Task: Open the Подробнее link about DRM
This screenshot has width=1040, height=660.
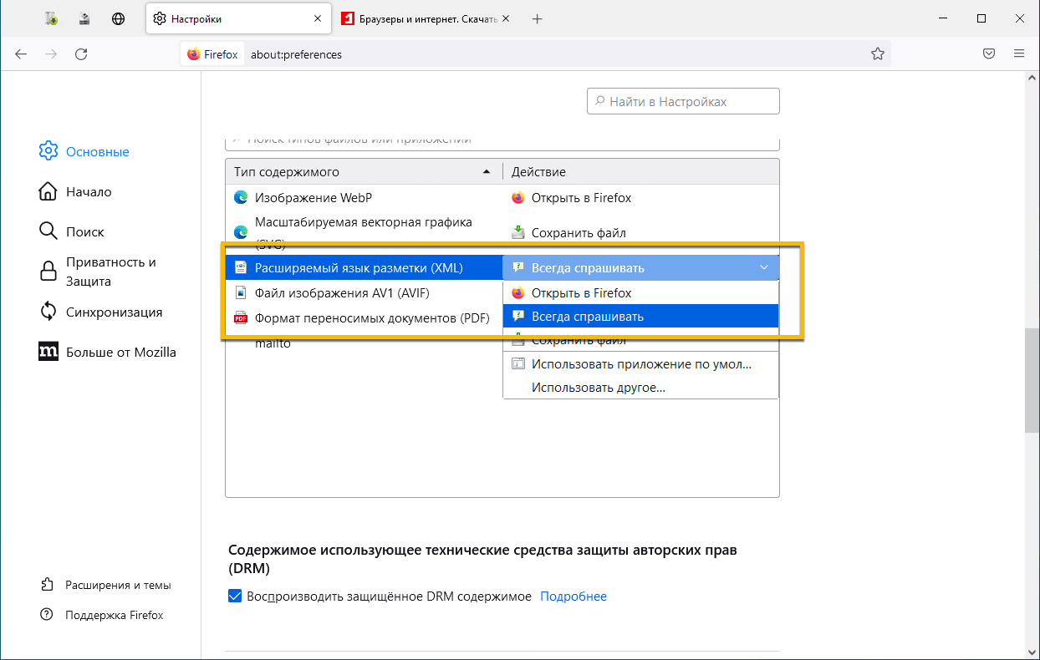Action: (574, 597)
